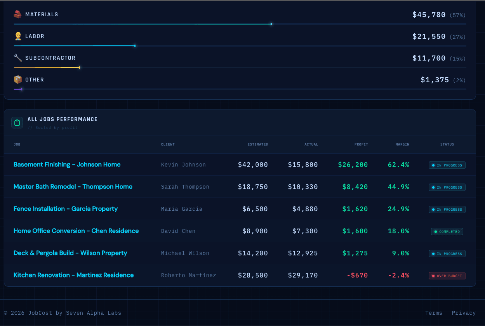Image resolution: width=485 pixels, height=326 pixels.
Task: Click the Subcontractor wrench icon
Action: pos(17,57)
